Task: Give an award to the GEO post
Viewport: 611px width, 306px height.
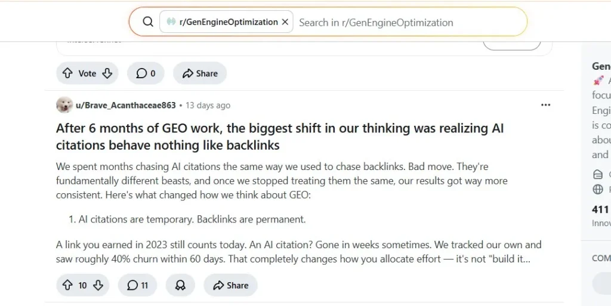Action: pos(180,285)
